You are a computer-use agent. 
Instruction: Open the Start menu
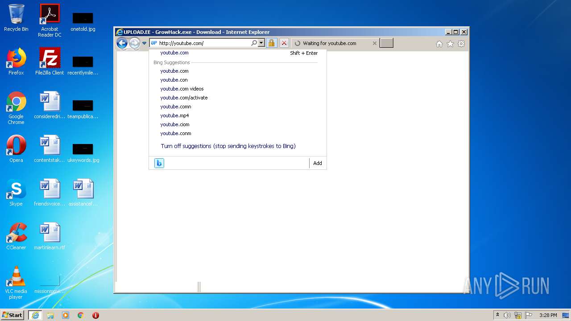click(12, 315)
